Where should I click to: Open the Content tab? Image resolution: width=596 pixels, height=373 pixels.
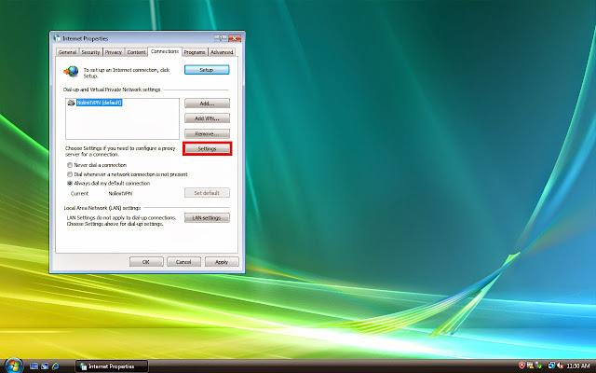tap(136, 52)
